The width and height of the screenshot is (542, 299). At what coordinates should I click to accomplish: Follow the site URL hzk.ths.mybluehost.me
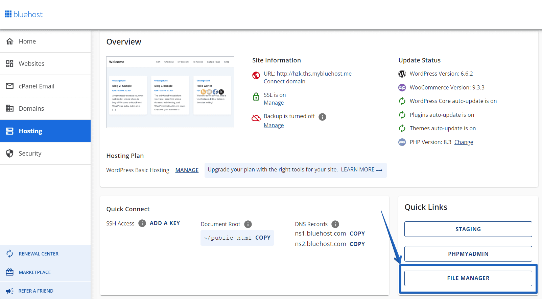[314, 74]
